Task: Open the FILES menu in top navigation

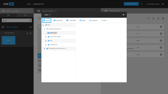Action: (x=29, y=4)
